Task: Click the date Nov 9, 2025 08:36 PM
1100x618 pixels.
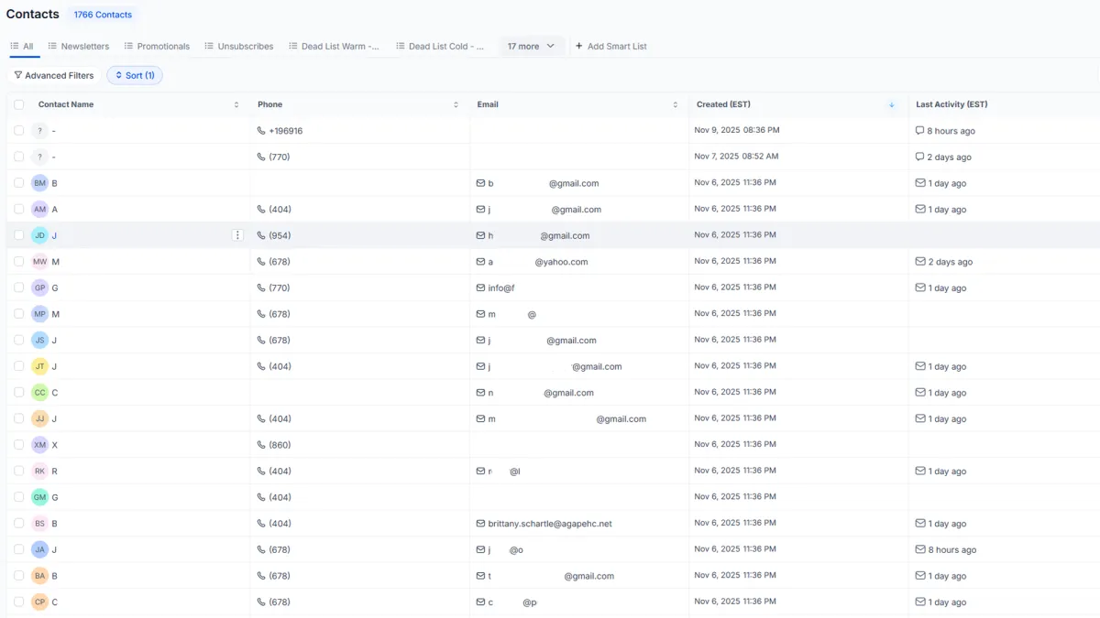Action: 737,131
